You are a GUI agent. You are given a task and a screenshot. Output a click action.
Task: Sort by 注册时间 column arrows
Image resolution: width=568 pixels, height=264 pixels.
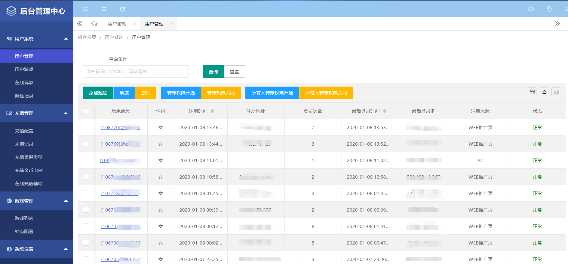tap(212, 111)
